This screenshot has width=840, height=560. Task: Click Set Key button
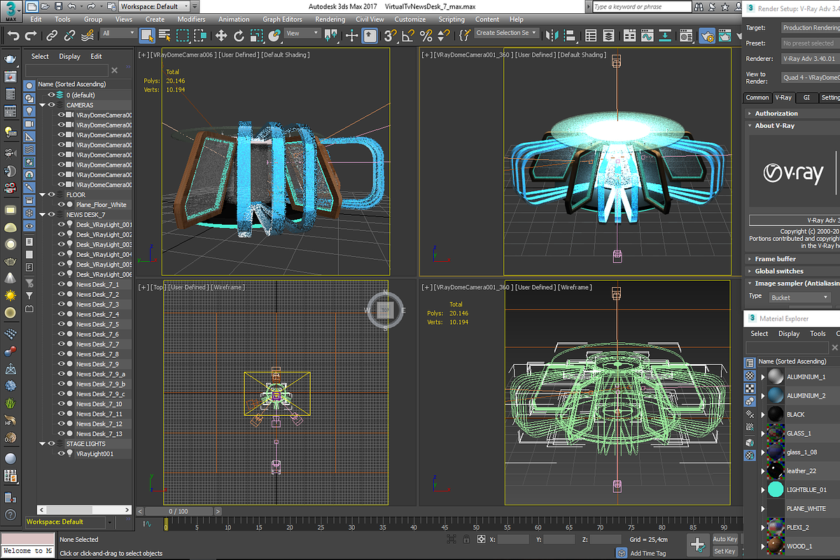pyautogui.click(x=724, y=552)
